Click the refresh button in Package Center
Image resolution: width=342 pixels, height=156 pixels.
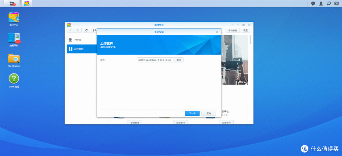pos(86,30)
